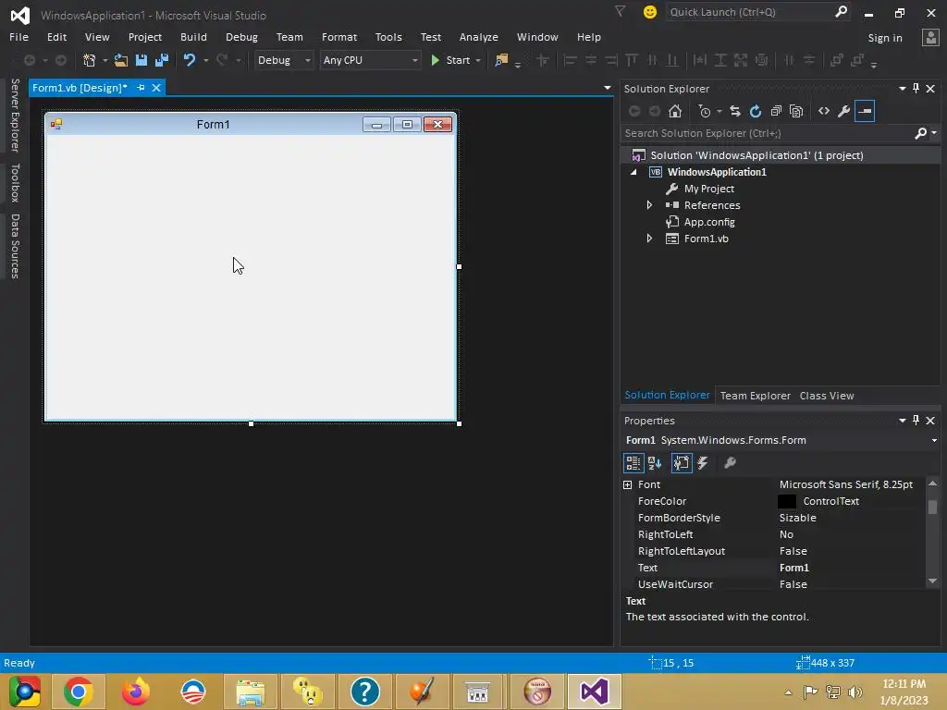Image resolution: width=947 pixels, height=710 pixels.
Task: Open the Toolbox side tab
Action: click(x=15, y=182)
